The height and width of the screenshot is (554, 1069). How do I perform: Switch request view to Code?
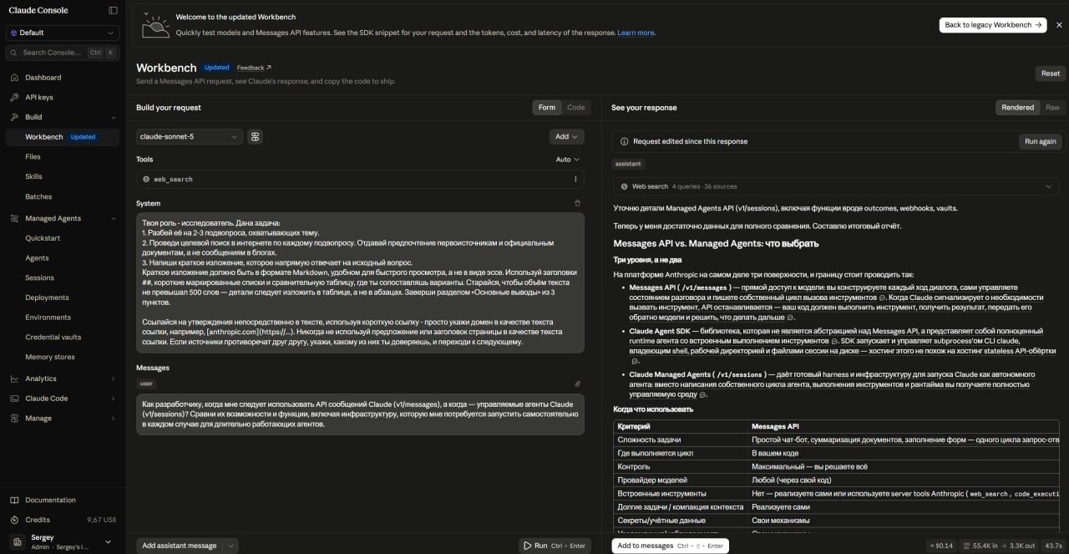[576, 108]
